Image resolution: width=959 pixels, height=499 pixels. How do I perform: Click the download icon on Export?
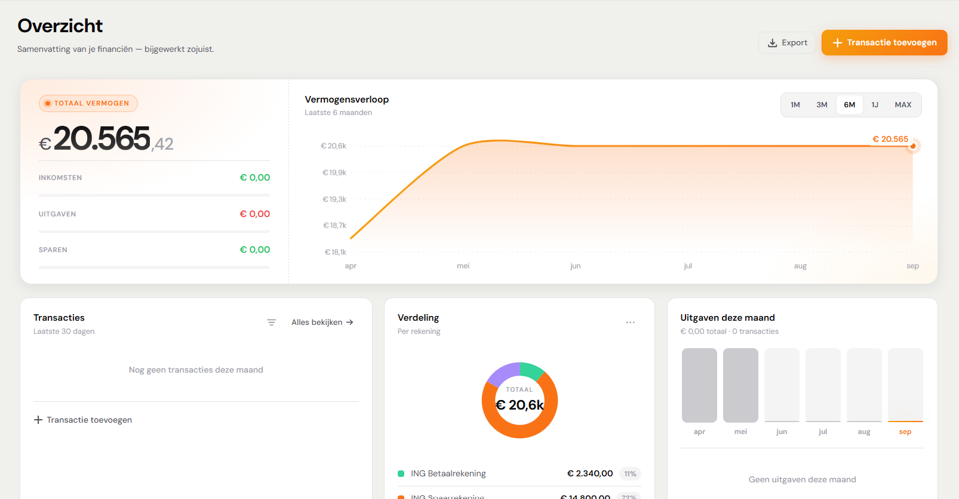(x=773, y=43)
